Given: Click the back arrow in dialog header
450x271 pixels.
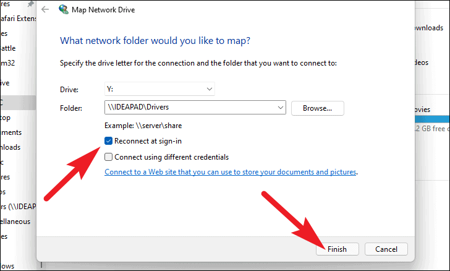Looking at the screenshot, I should pos(45,9).
